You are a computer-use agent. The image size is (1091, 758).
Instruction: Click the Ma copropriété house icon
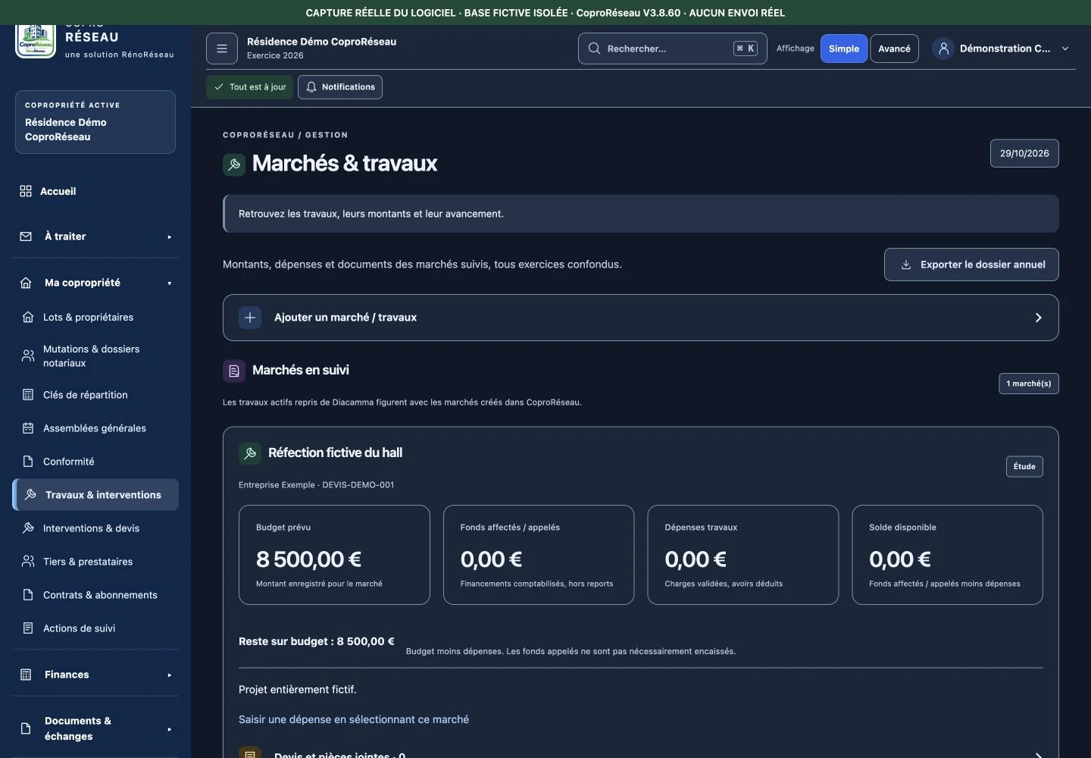[26, 283]
